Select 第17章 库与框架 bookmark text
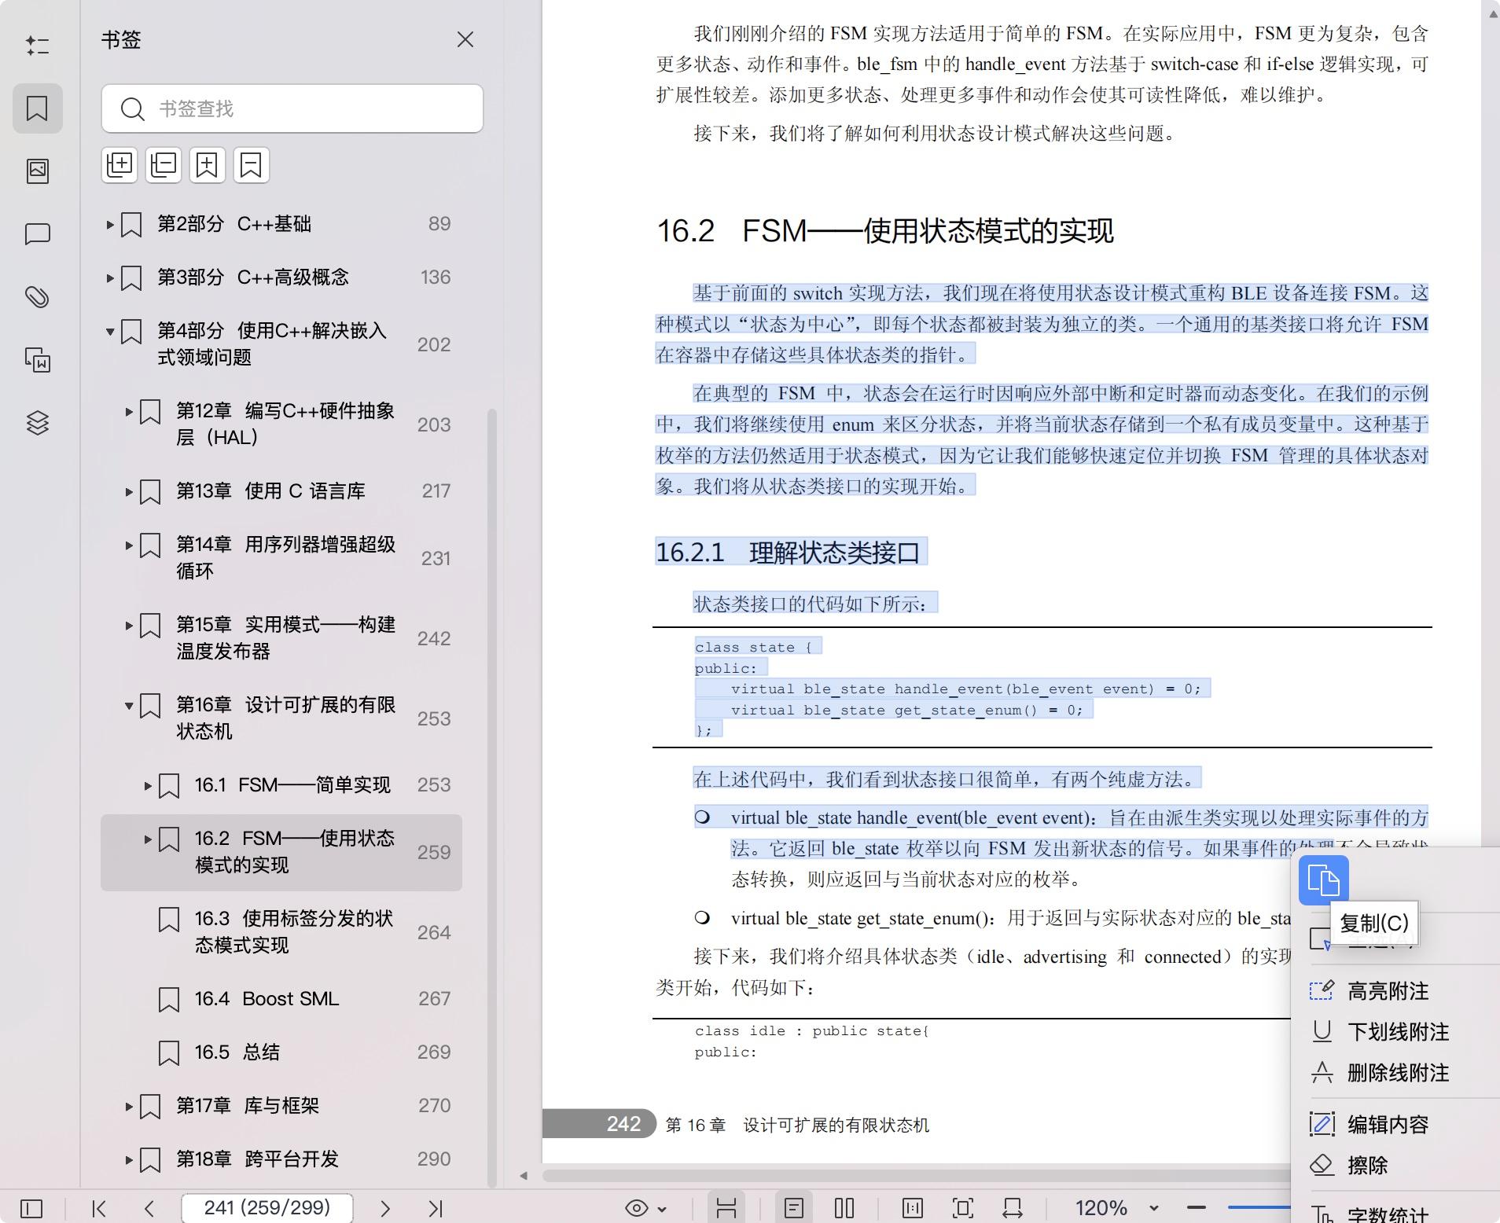1500x1223 pixels. coord(248,1106)
